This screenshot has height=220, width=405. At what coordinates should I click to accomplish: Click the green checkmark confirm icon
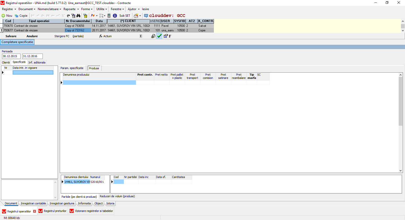[x=159, y=36]
